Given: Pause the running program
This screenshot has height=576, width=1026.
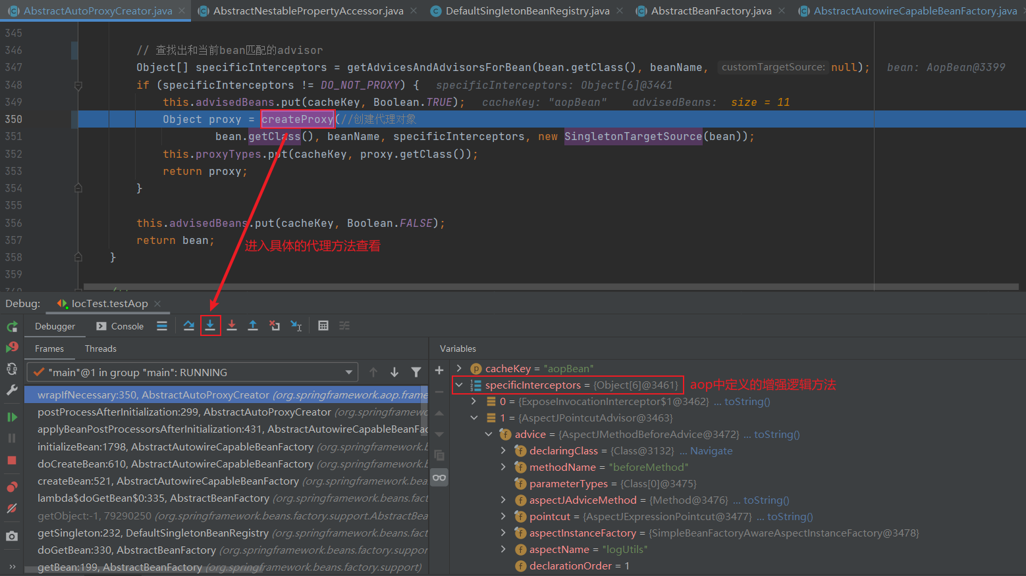Looking at the screenshot, I should [x=12, y=438].
